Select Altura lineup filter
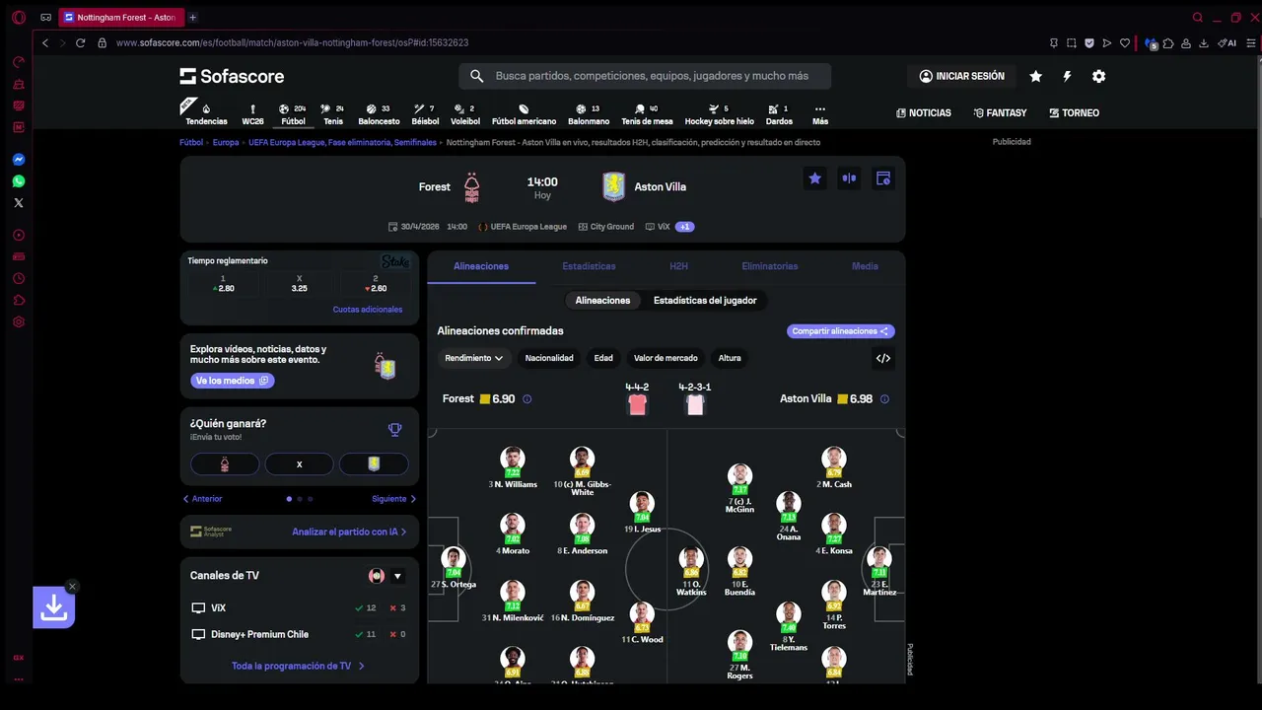 click(730, 358)
